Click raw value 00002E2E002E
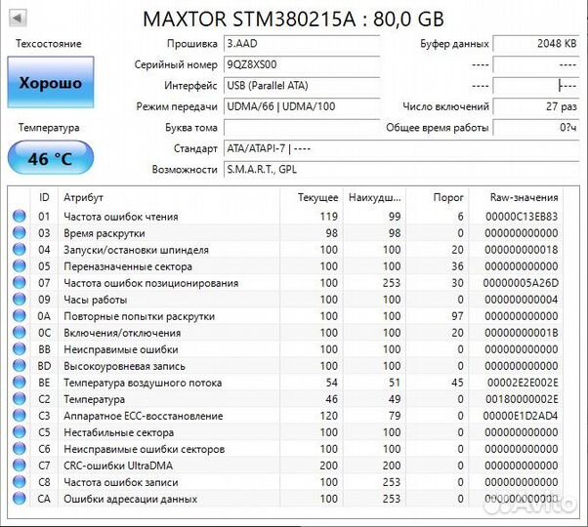Image resolution: width=588 pixels, height=527 pixels. tap(523, 383)
